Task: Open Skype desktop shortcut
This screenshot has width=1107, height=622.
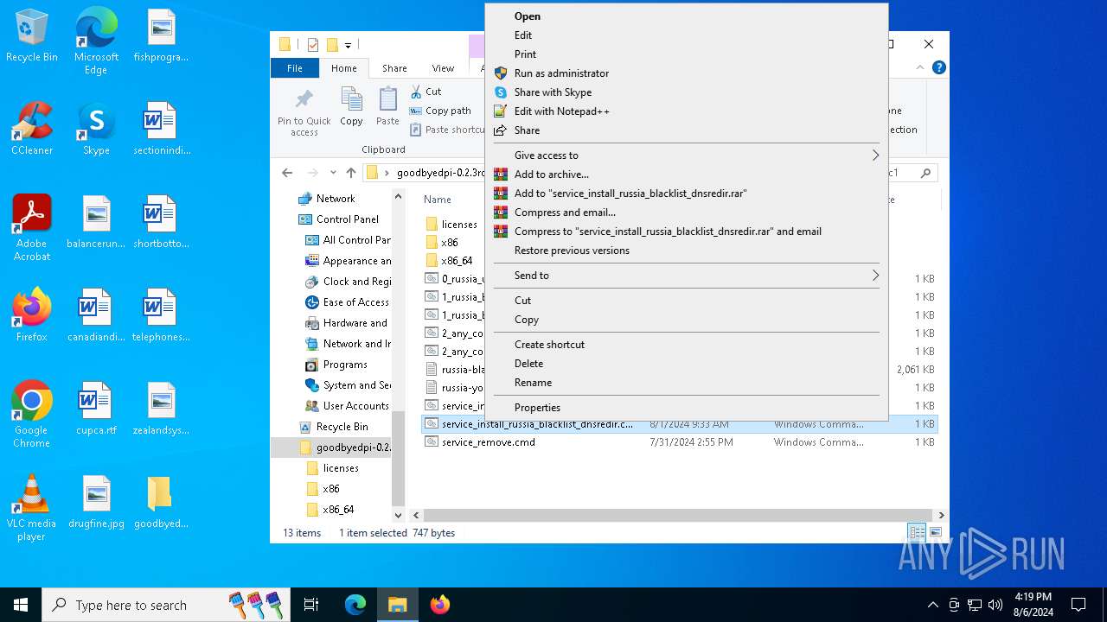Action: [96, 129]
